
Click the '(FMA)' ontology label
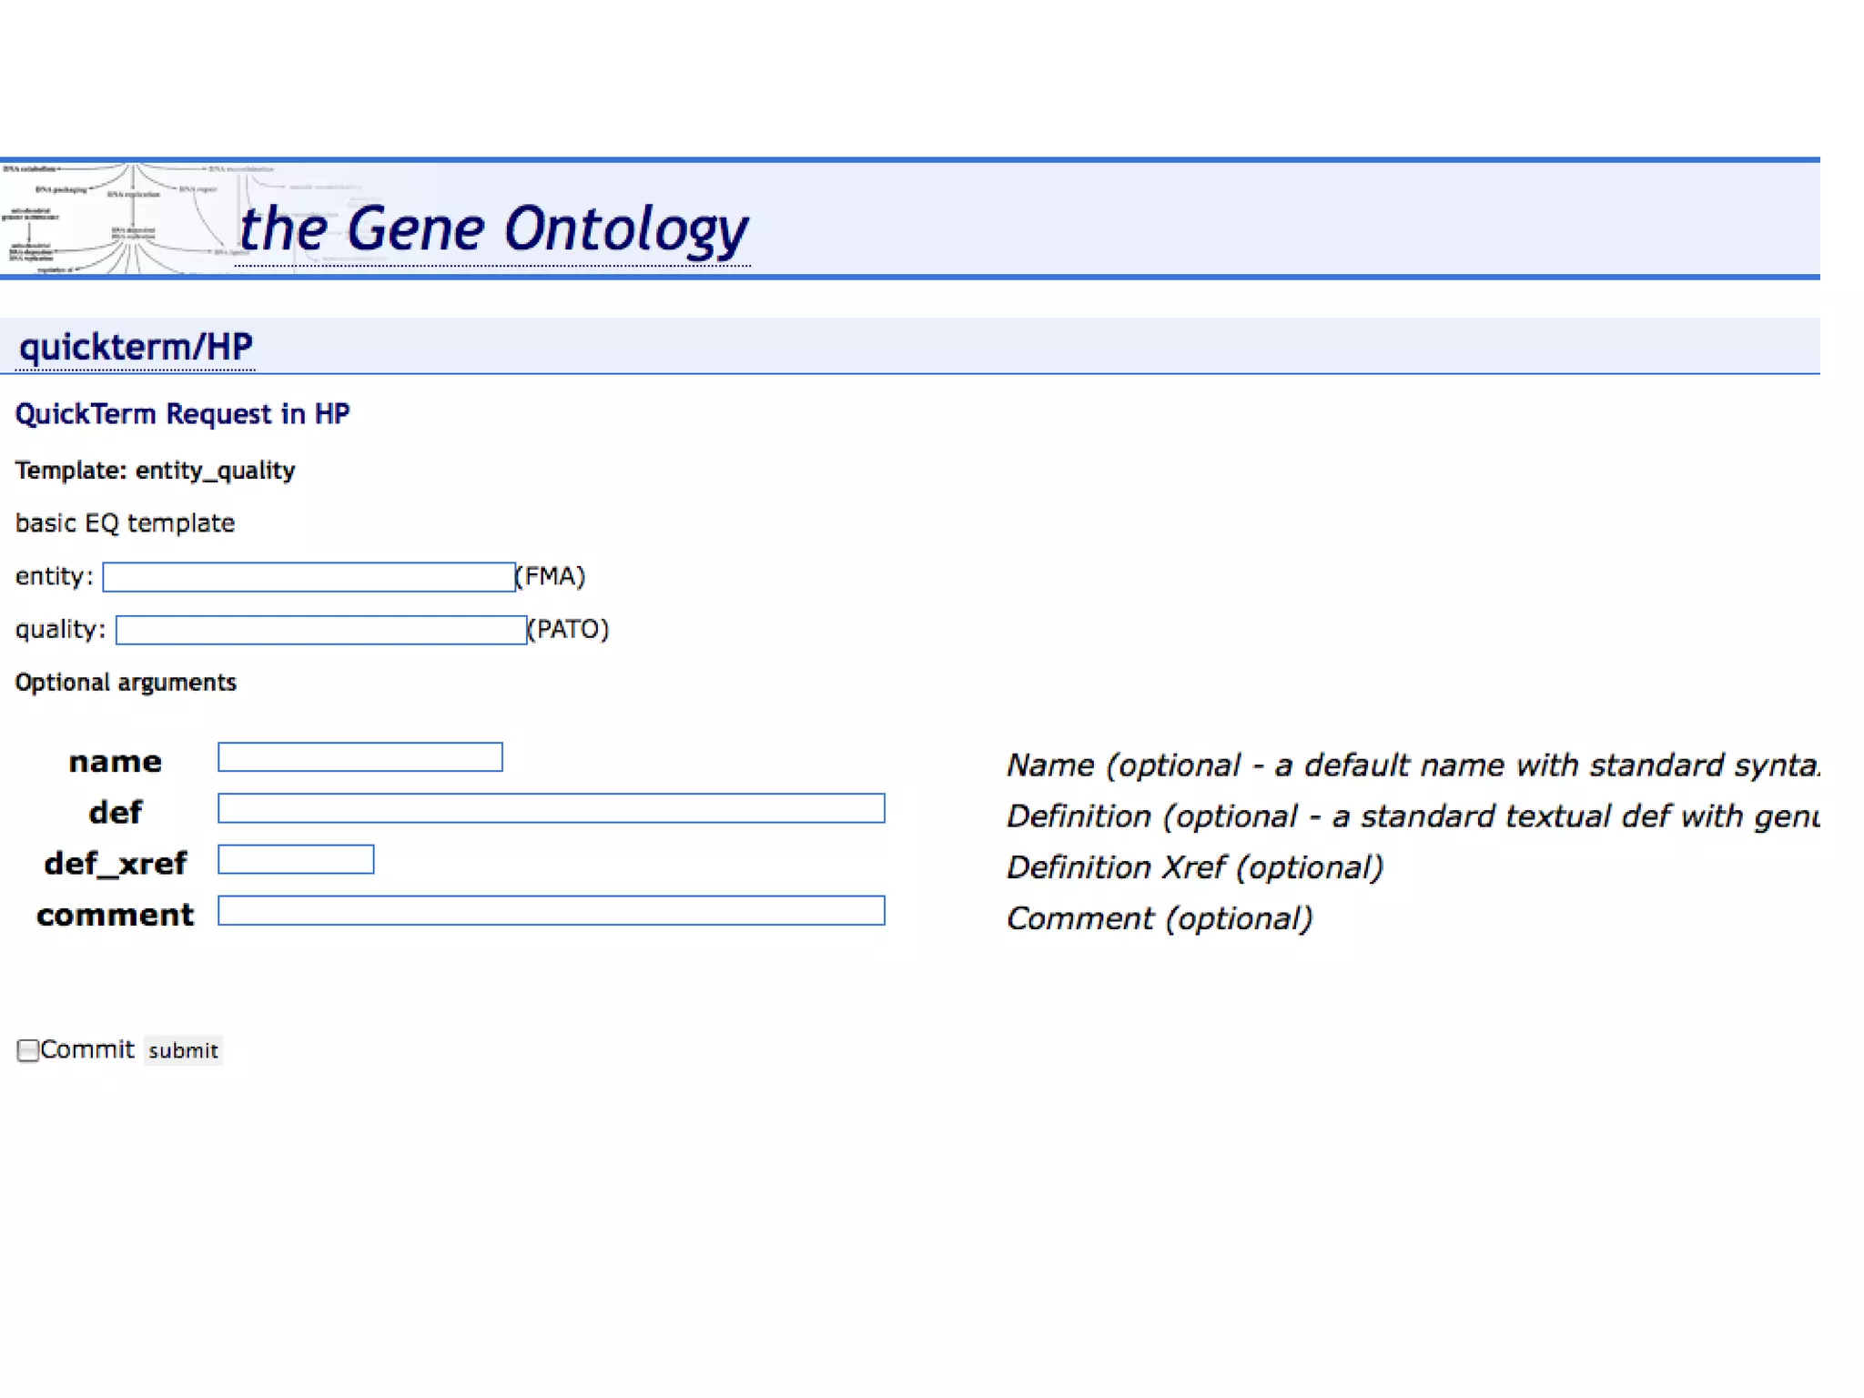(x=551, y=576)
